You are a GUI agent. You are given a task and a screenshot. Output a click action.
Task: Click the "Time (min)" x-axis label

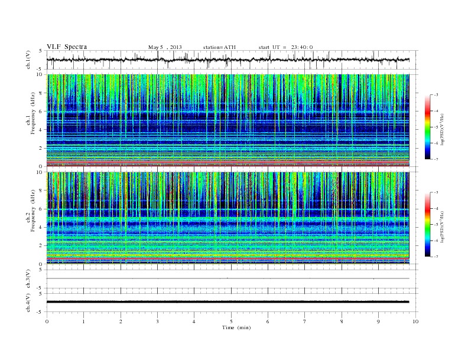click(236, 327)
